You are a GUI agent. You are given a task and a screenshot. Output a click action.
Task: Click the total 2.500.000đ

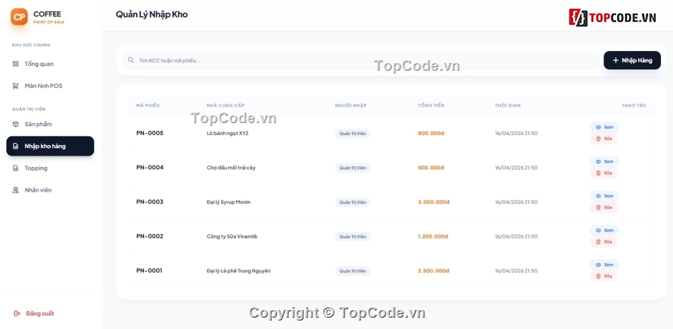tap(434, 271)
